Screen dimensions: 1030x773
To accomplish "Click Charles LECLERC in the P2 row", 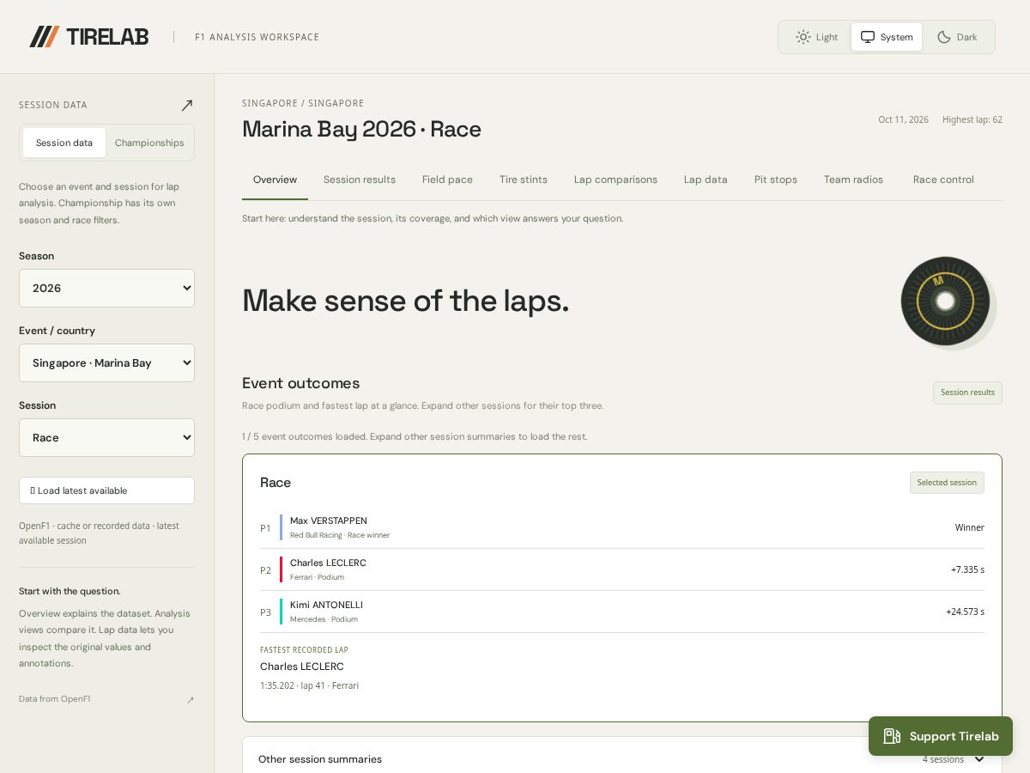I will pos(328,563).
